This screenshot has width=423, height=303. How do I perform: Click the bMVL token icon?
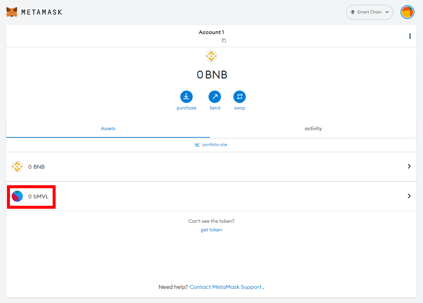coord(17,196)
